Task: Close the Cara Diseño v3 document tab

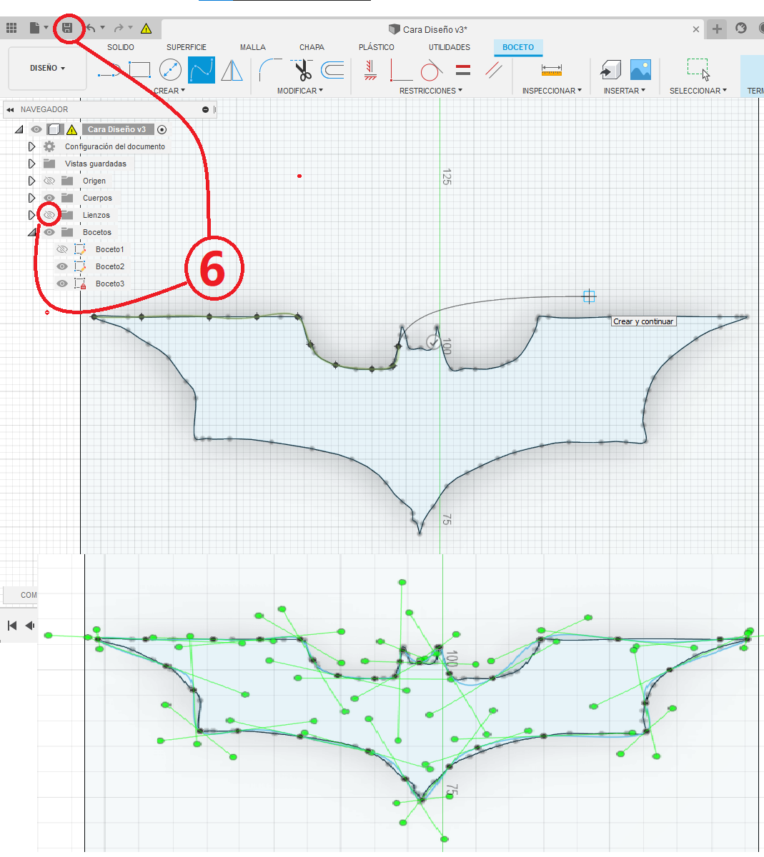Action: tap(696, 29)
